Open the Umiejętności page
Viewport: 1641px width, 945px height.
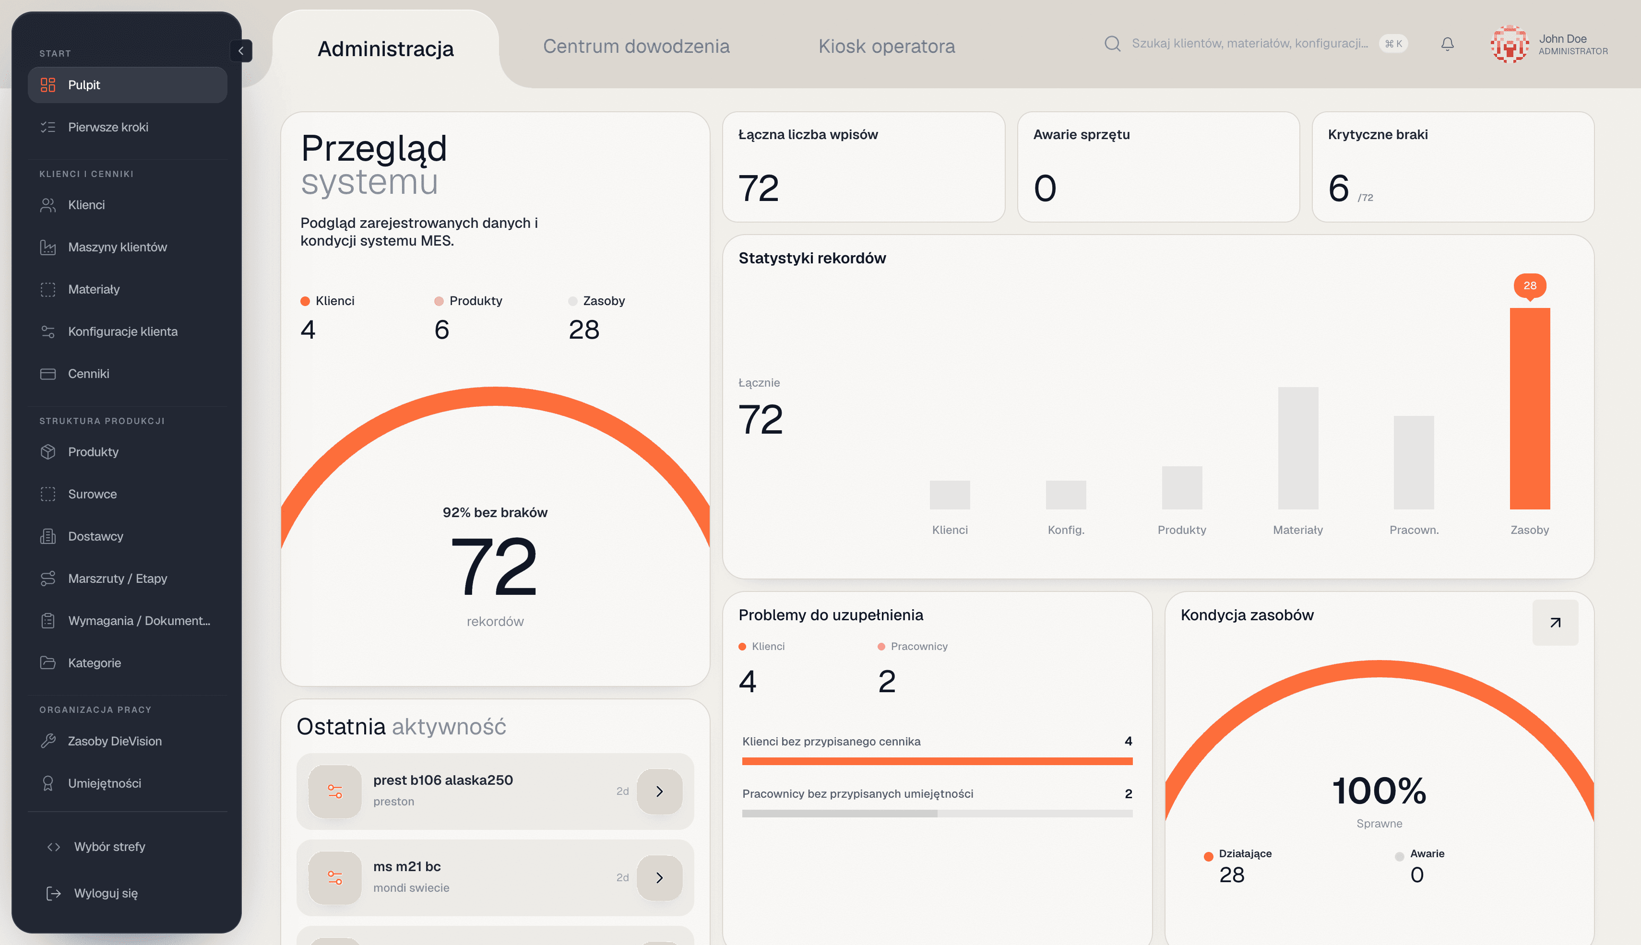tap(127, 783)
